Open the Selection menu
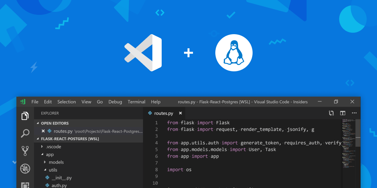This screenshot has width=377, height=188. 67,102
